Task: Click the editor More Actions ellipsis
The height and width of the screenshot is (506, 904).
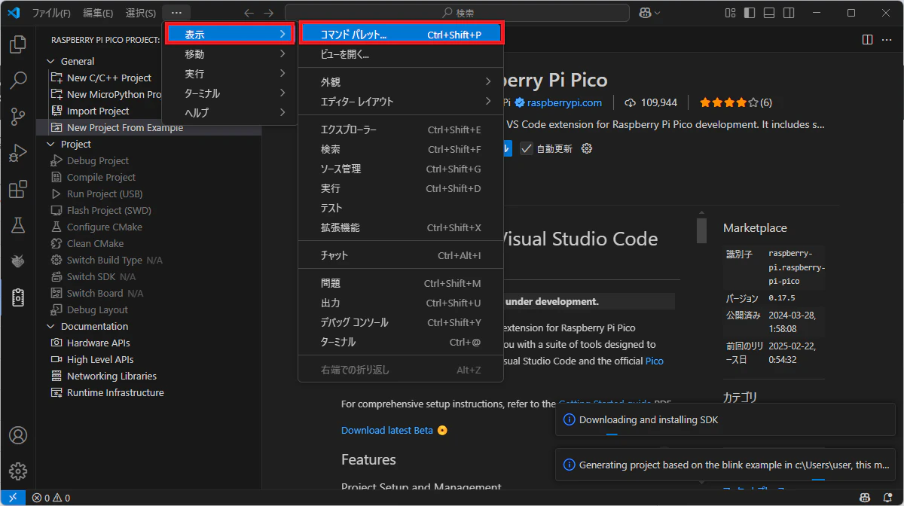Action: point(888,39)
